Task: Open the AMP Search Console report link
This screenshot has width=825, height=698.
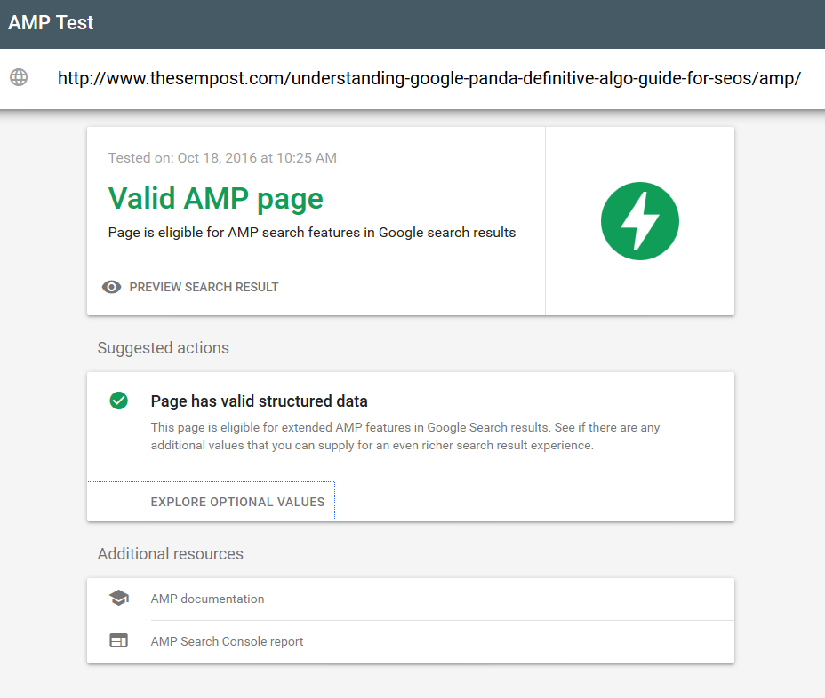Action: click(x=227, y=641)
